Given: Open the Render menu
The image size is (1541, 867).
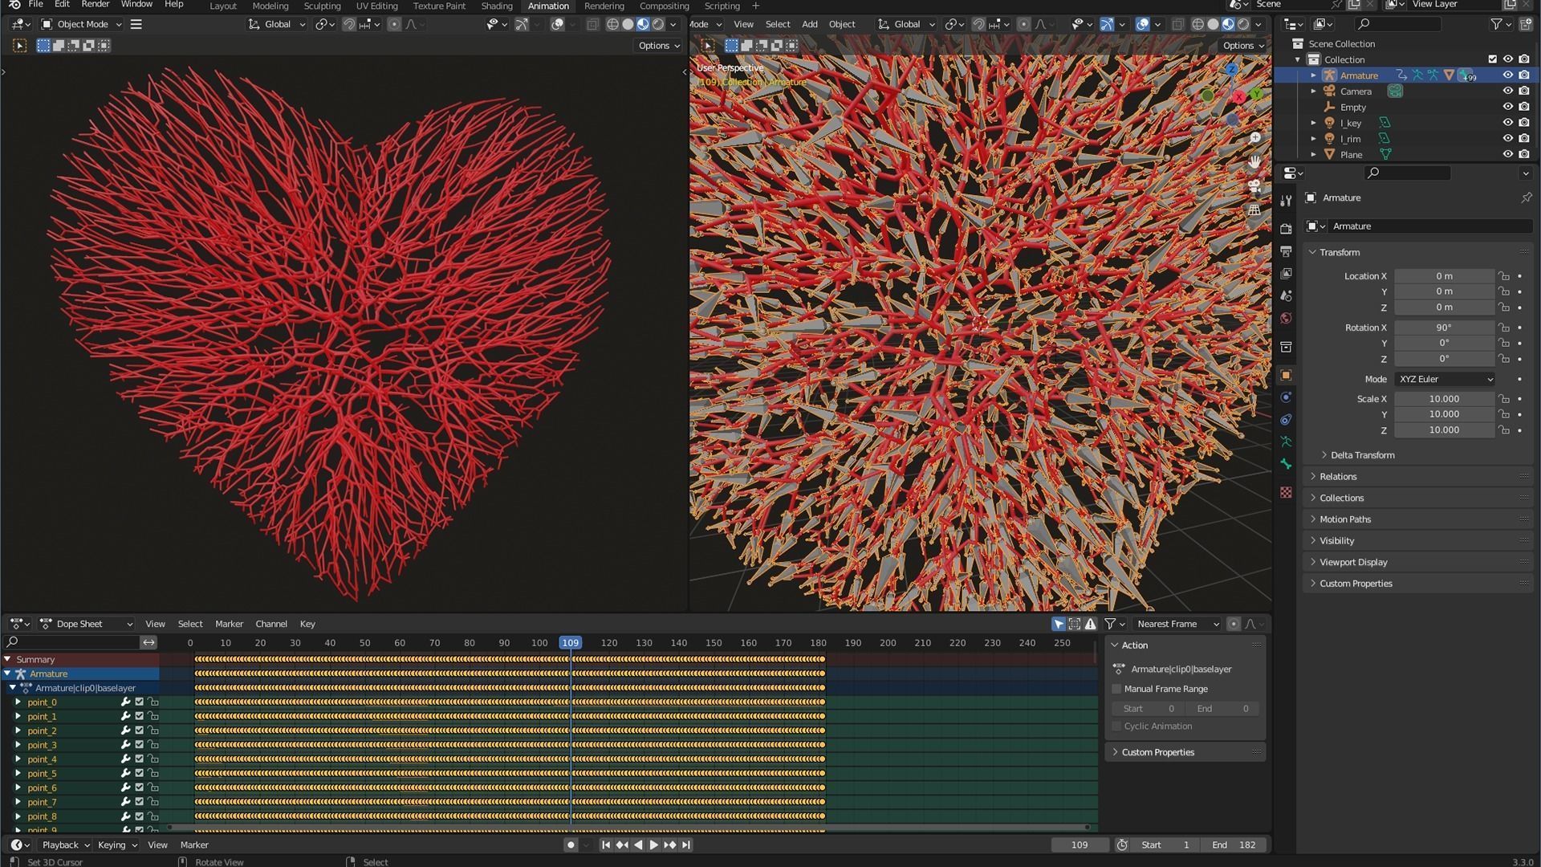Looking at the screenshot, I should tap(95, 4).
